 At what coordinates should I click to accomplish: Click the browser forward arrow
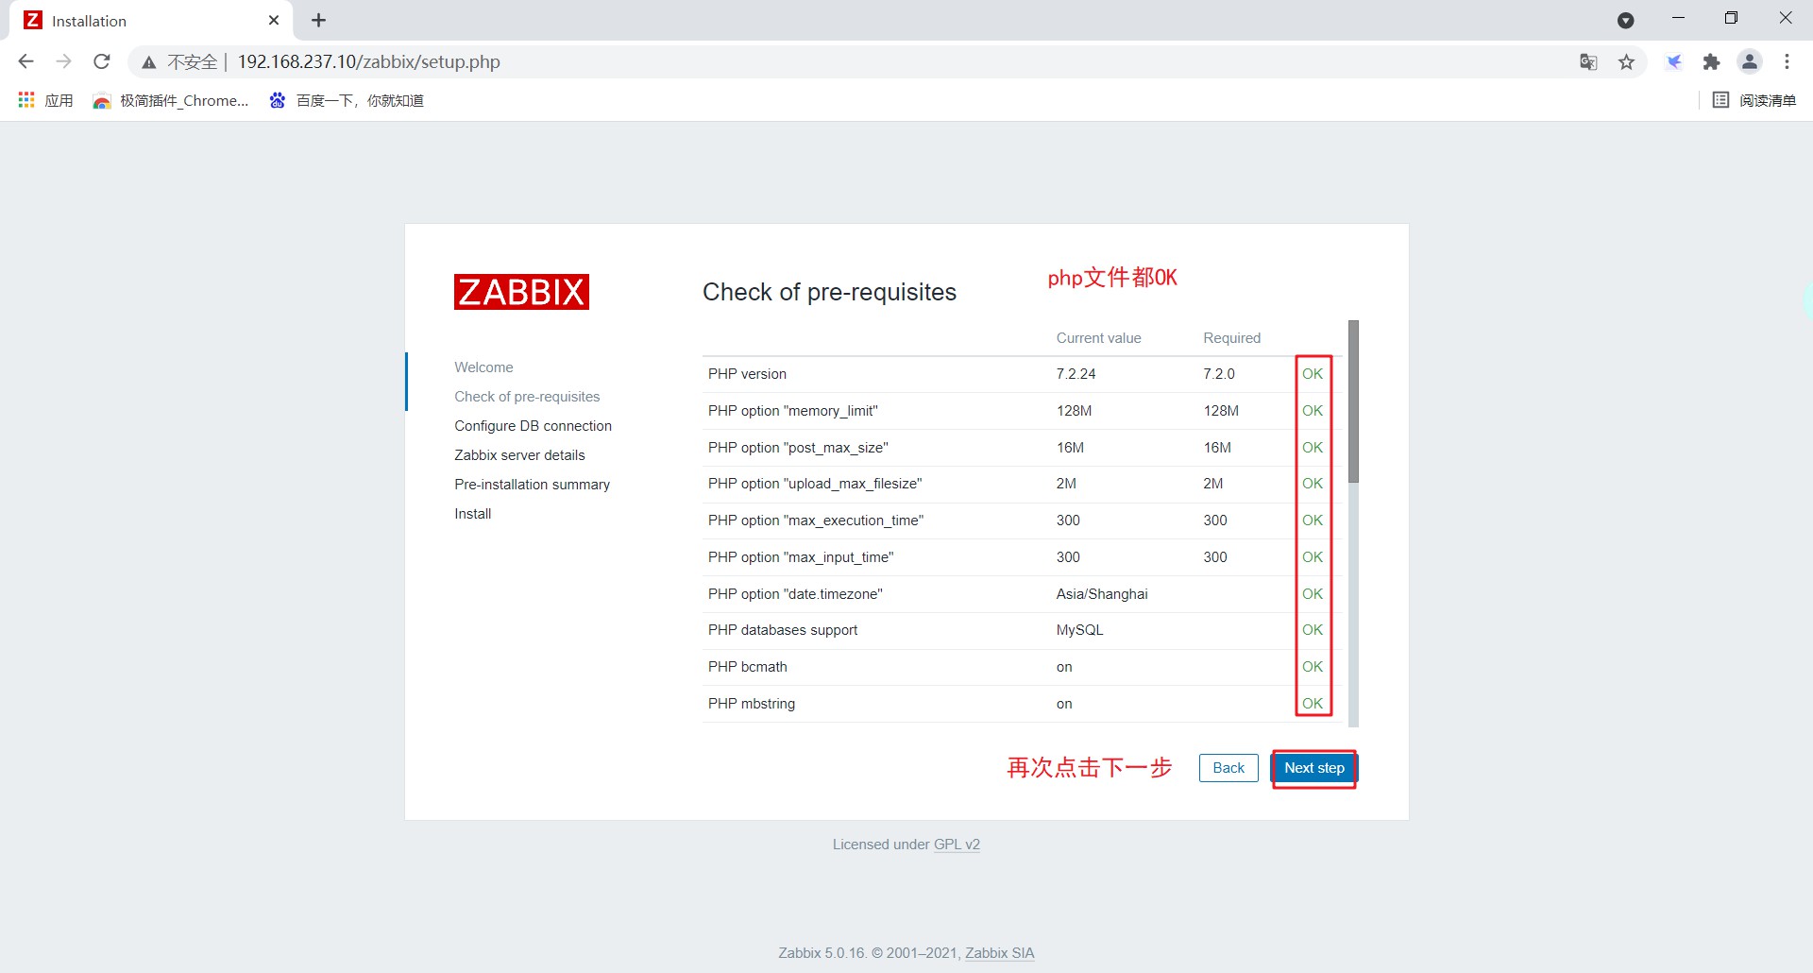(63, 61)
